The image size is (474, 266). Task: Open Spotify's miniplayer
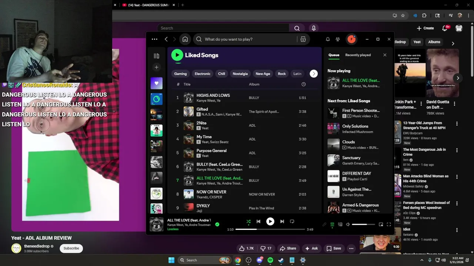pos(381,224)
